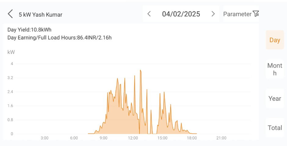The width and height of the screenshot is (287, 146).
Task: Tap the Day Yield 10.8kWh text
Action: [x=29, y=30]
